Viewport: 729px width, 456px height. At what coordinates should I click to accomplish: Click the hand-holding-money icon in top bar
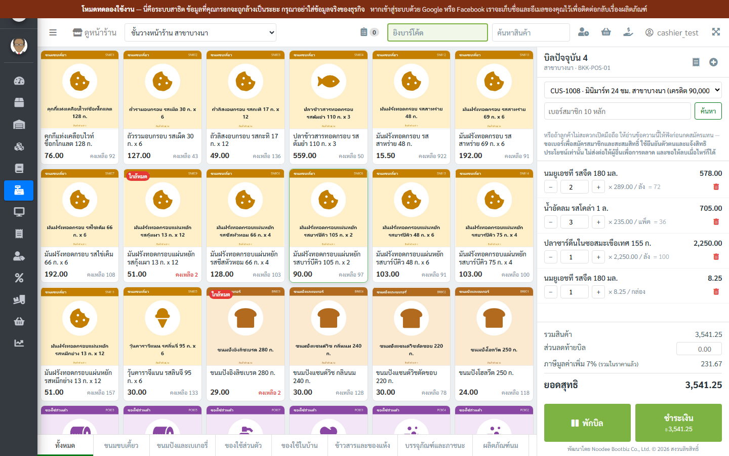628,32
